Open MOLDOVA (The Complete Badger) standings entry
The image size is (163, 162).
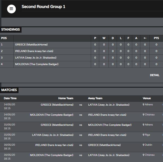[37, 64]
